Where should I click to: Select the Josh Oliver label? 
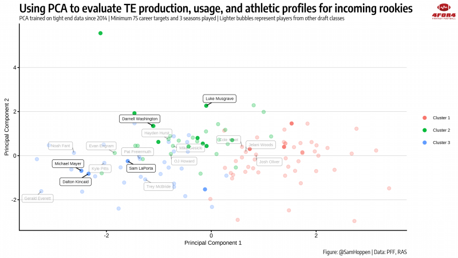click(x=269, y=162)
